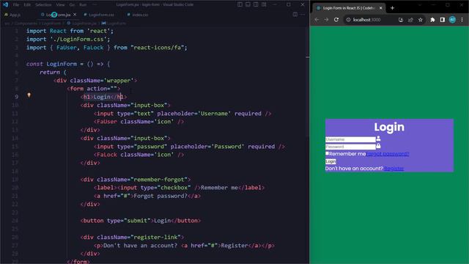The image size is (469, 264).
Task: Open the Register link
Action: click(394, 169)
